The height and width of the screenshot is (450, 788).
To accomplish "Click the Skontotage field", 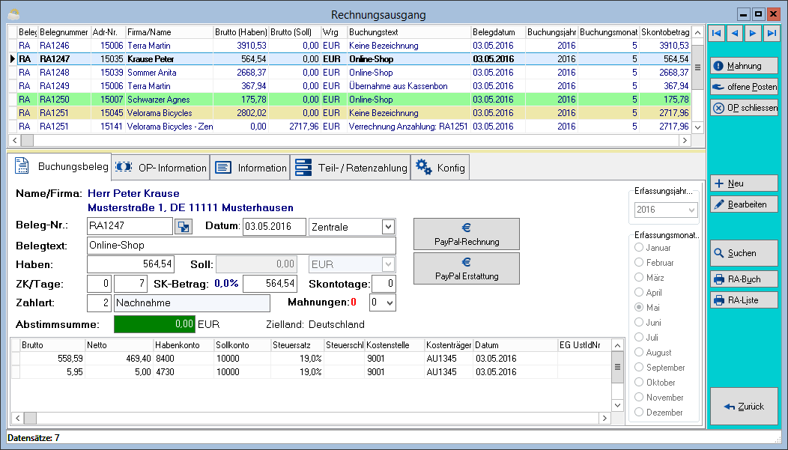I will (384, 284).
